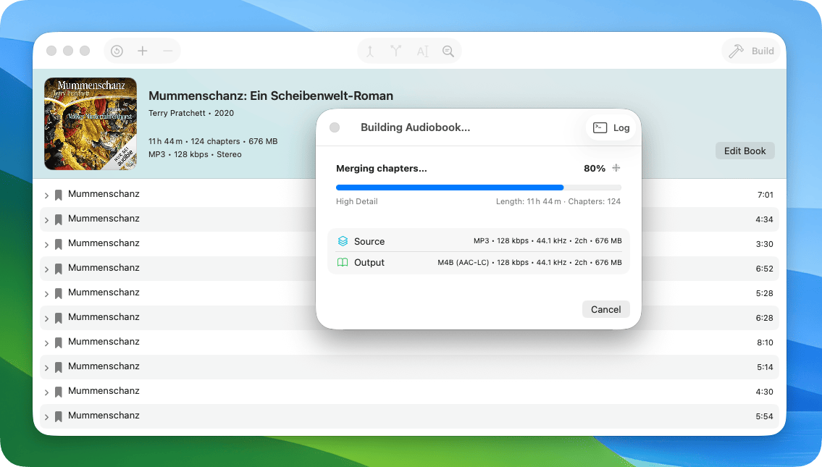822x467 pixels.
Task: Expand the chapter row lasting 5:28
Action: (x=46, y=293)
